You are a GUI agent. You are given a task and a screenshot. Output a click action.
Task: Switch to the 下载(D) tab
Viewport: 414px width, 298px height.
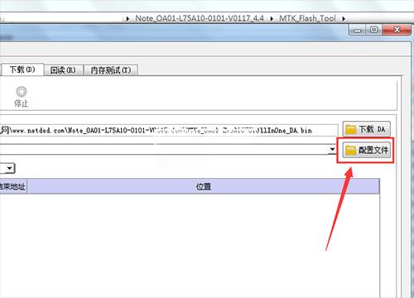pos(22,70)
